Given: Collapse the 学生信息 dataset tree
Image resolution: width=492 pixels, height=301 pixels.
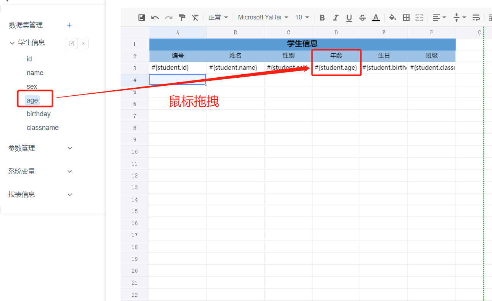Looking at the screenshot, I should pyautogui.click(x=12, y=43).
